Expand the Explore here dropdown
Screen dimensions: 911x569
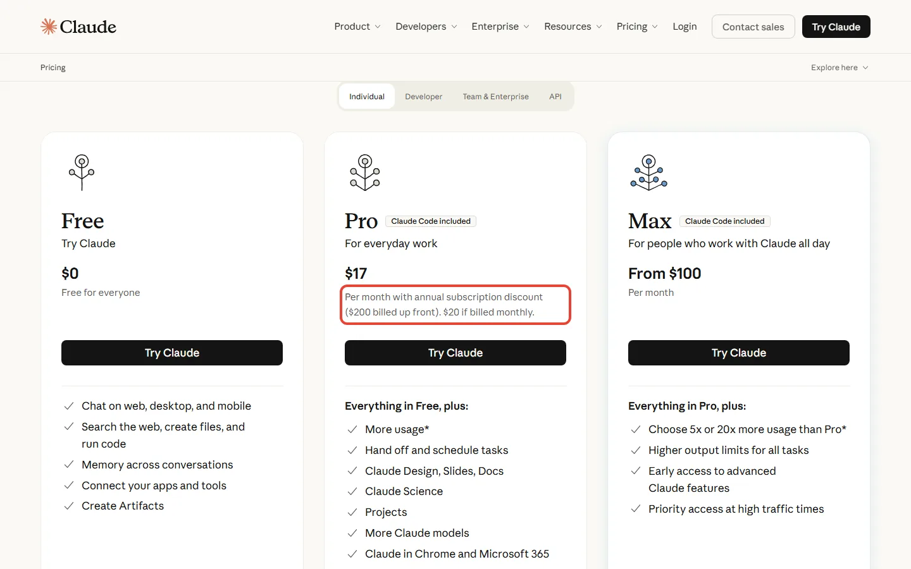pyautogui.click(x=840, y=68)
